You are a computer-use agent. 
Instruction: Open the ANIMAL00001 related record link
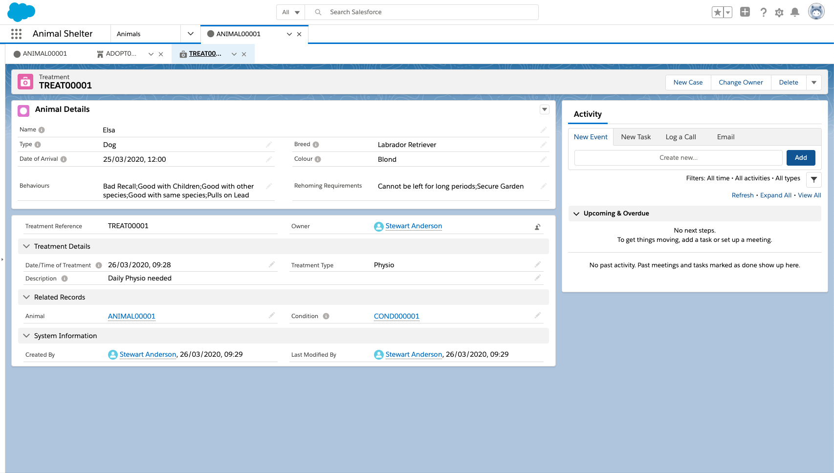pyautogui.click(x=132, y=316)
